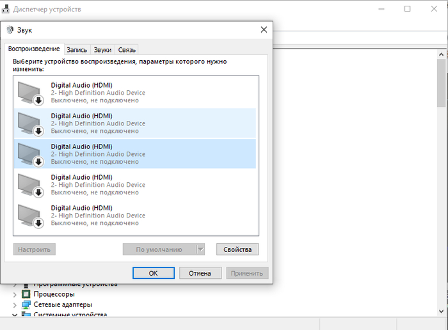The width and height of the screenshot is (448, 330).
Task: Go to the Связь tab
Action: pyautogui.click(x=127, y=49)
